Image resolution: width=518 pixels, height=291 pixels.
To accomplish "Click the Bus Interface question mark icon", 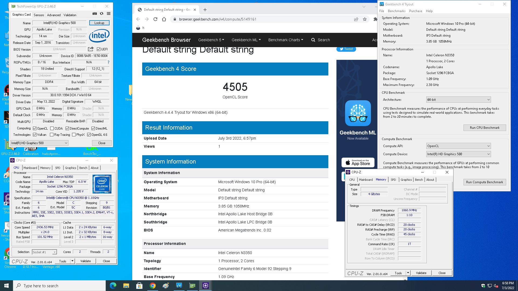I will click(108, 62).
